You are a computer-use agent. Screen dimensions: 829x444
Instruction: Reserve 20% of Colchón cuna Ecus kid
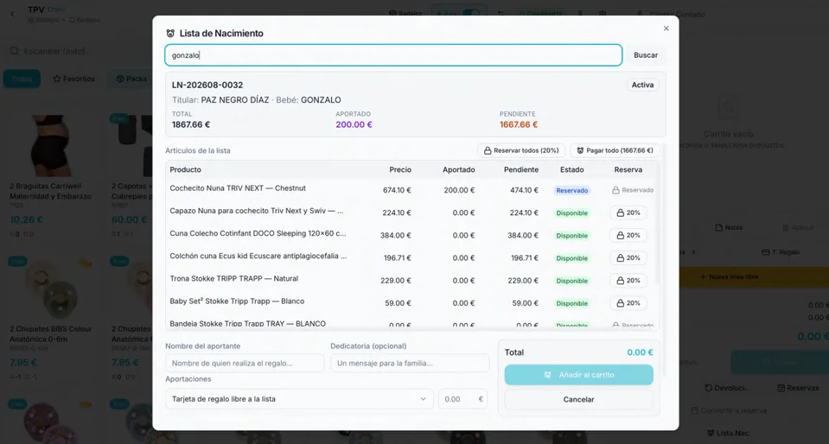[x=628, y=258]
